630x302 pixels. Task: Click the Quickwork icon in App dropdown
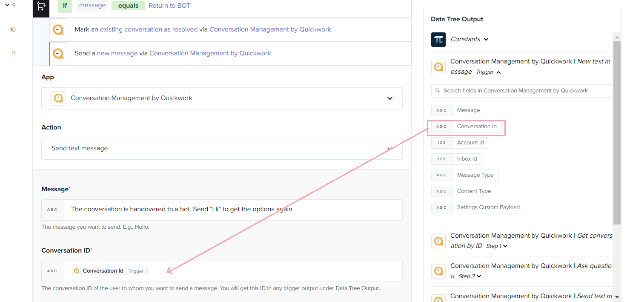coord(59,98)
